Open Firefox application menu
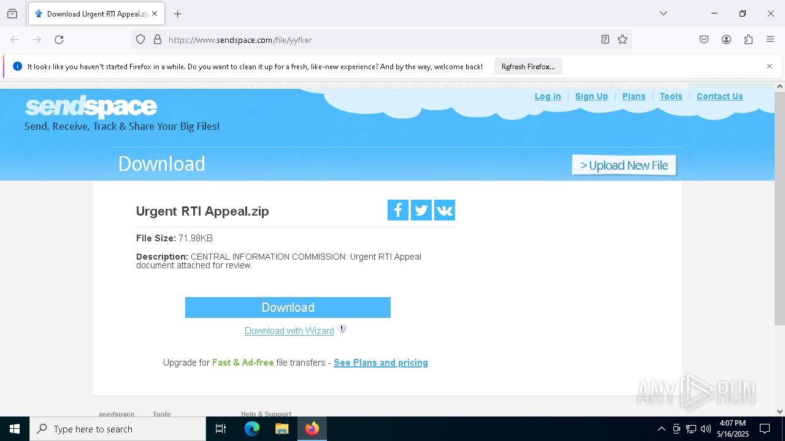Image resolution: width=785 pixels, height=441 pixels. pos(770,40)
